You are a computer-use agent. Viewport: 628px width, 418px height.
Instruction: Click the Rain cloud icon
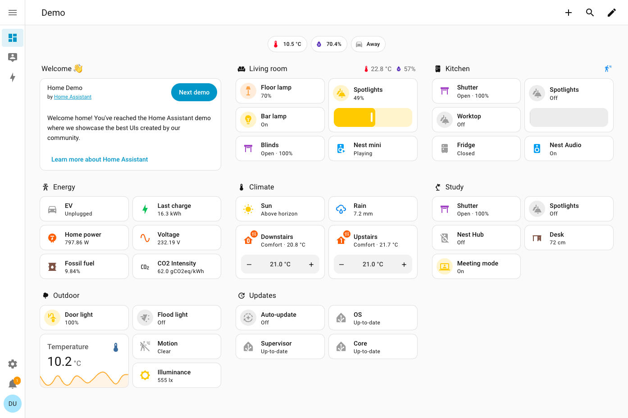pyautogui.click(x=341, y=209)
